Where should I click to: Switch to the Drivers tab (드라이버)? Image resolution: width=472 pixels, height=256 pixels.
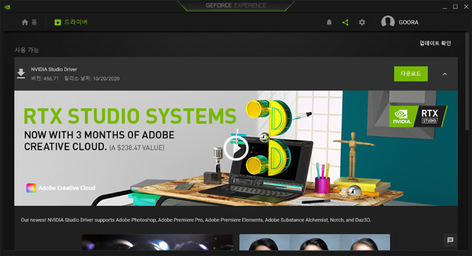71,22
